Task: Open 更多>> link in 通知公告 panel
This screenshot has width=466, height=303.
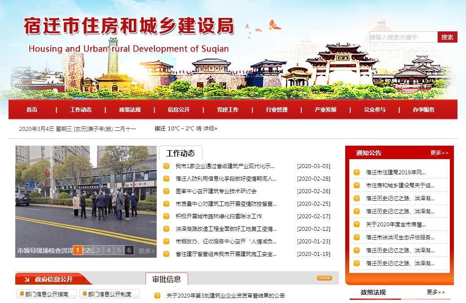Action: [439, 153]
